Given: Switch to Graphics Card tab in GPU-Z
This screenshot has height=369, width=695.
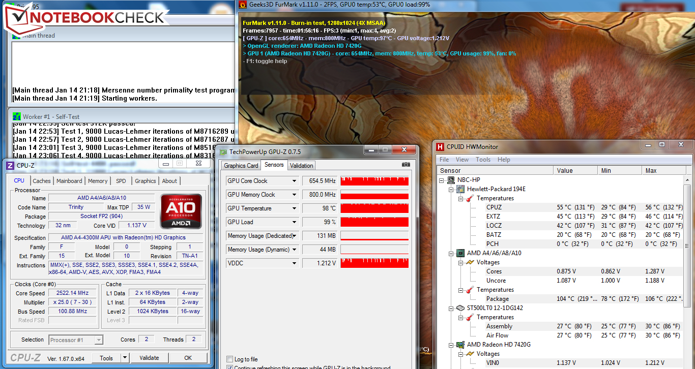Looking at the screenshot, I should 241,166.
